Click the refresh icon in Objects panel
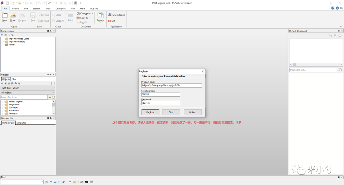Screen dimensions: 344x185 [x=2, y=84]
